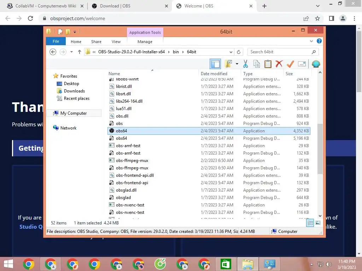Refresh the 64bit folder view
The image size is (362, 271).
tap(239, 52)
